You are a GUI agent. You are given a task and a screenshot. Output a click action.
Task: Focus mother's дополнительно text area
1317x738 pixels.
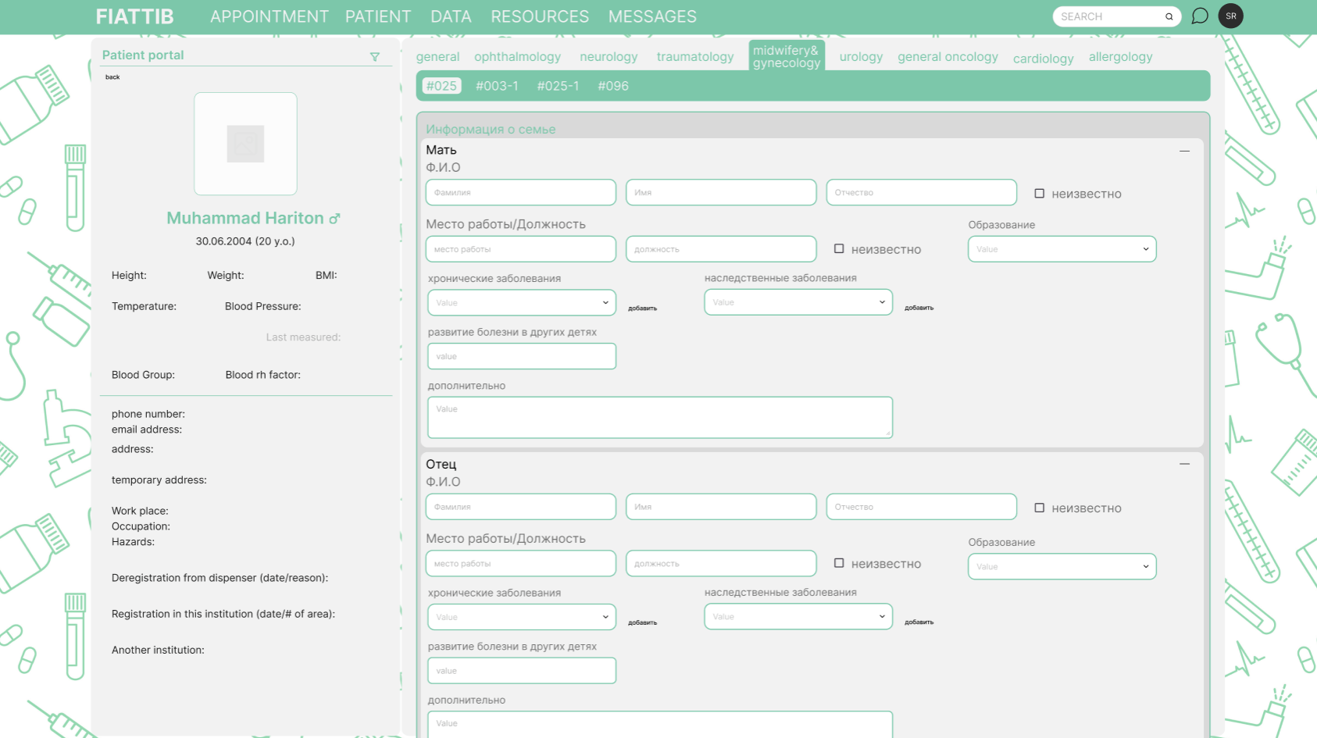point(660,417)
